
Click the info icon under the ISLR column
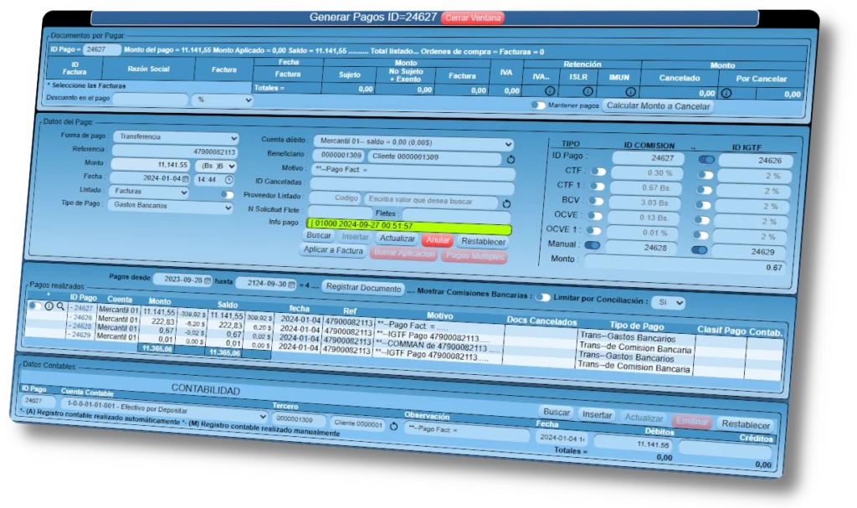588,90
